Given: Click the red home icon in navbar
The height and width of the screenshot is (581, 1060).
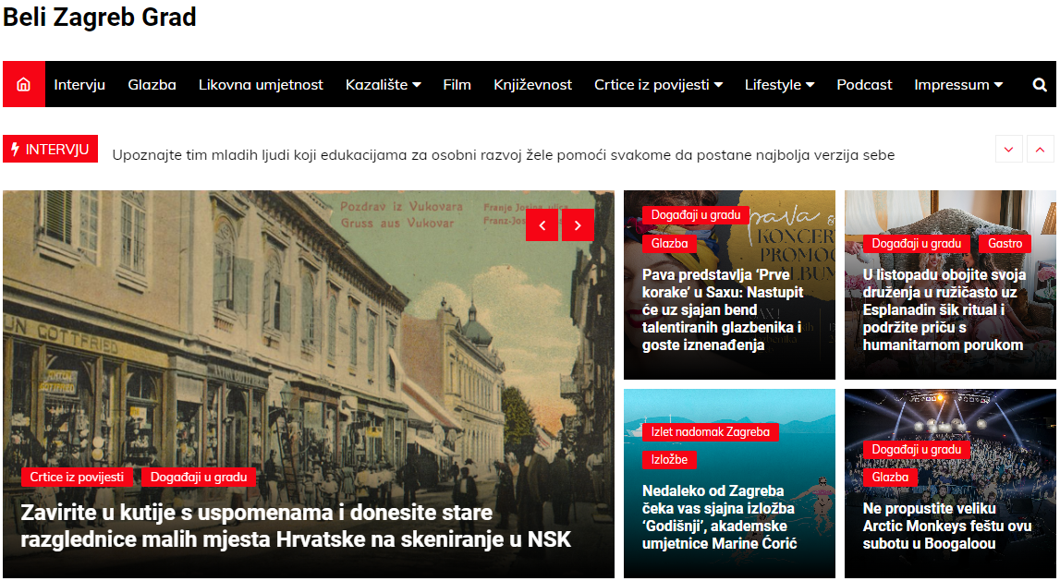Looking at the screenshot, I should pos(24,84).
